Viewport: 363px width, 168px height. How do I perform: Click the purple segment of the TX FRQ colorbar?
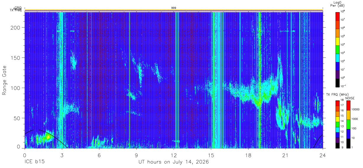(338, 140)
